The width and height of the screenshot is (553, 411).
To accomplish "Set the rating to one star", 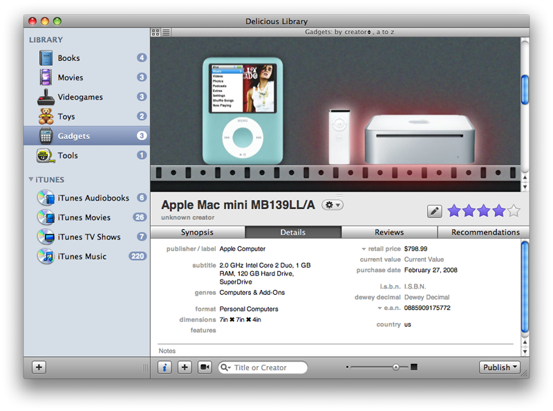I will 454,211.
